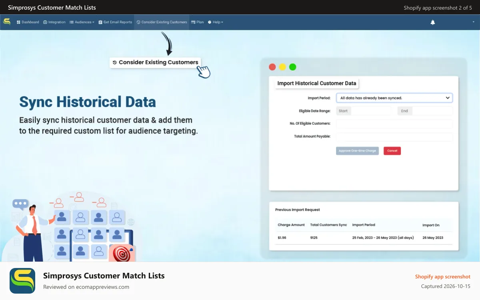The height and width of the screenshot is (300, 480).
Task: Click the Simprosys app logo thumbnail at bottom
Action: (22, 281)
